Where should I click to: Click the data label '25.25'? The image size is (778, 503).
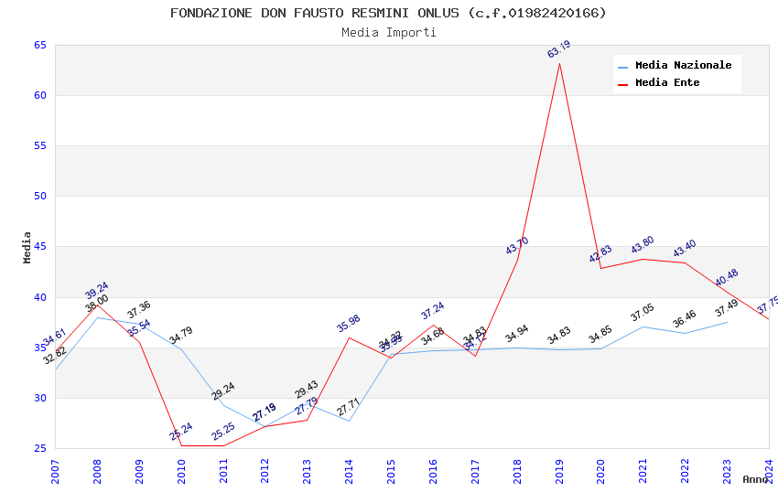click(x=222, y=432)
